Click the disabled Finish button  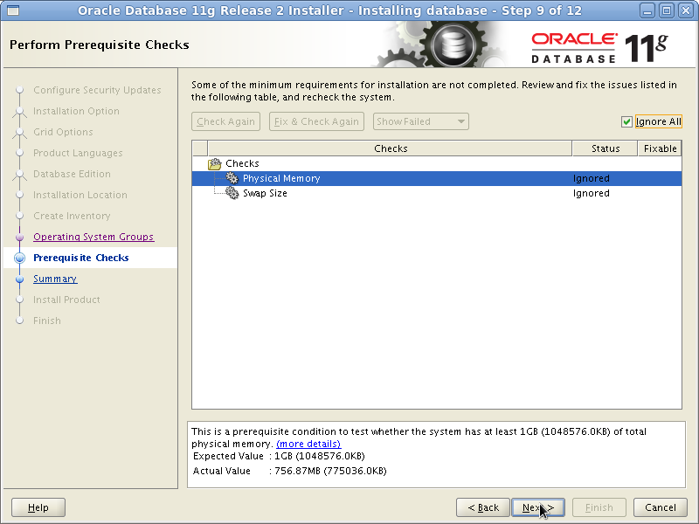coord(599,507)
